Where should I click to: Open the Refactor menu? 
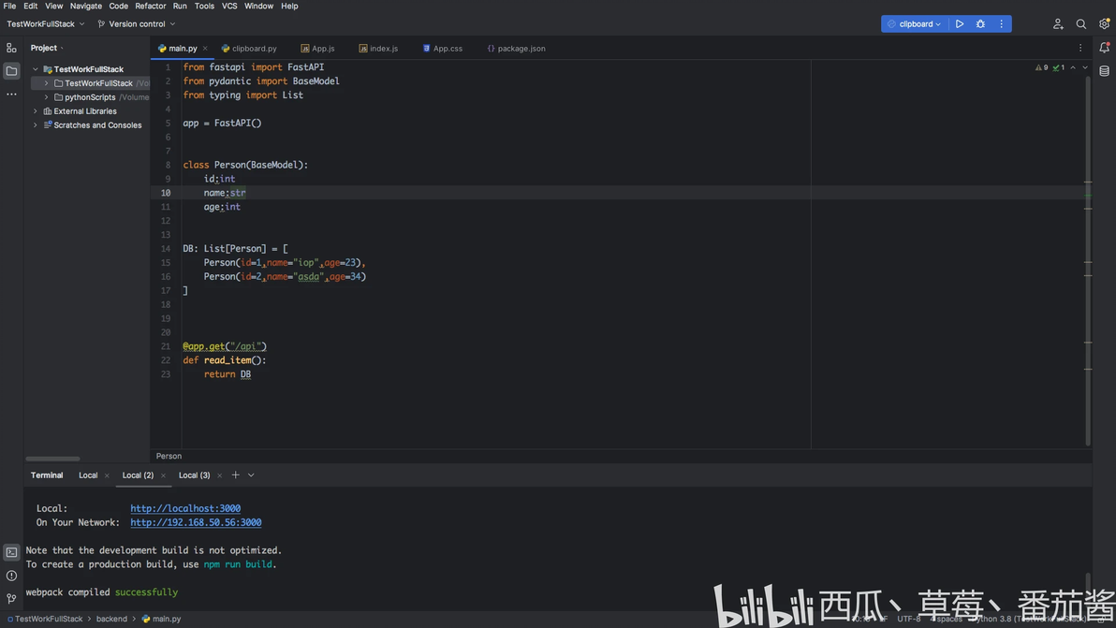click(x=150, y=7)
